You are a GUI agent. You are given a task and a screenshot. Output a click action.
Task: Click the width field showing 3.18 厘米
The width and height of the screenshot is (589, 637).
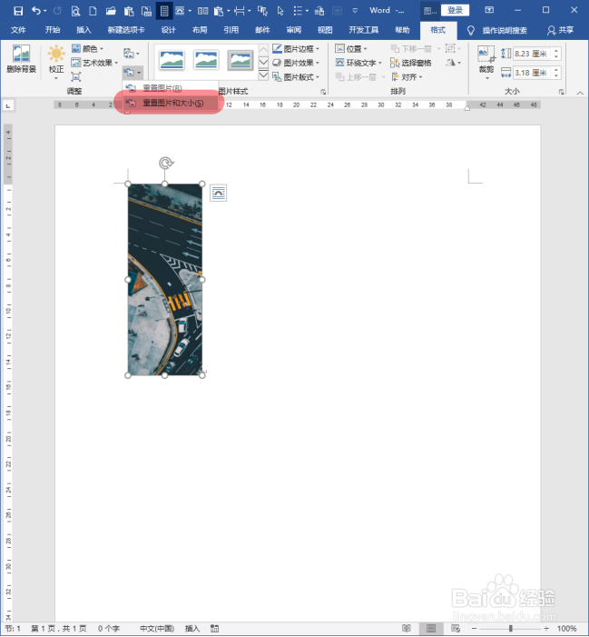click(532, 73)
